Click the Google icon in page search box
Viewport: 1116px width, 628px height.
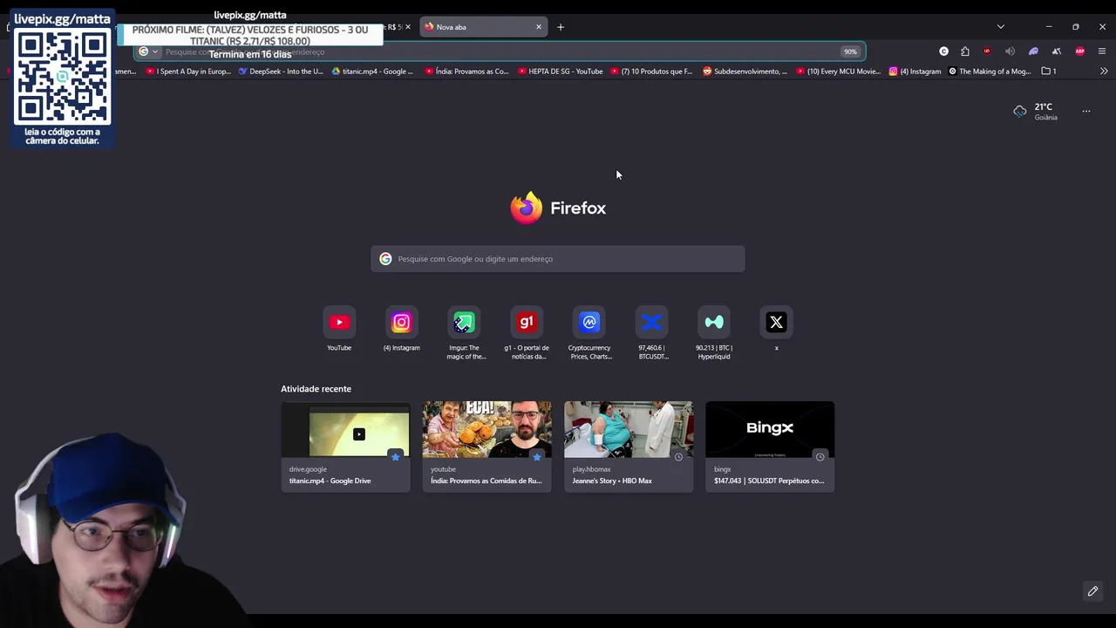click(385, 259)
